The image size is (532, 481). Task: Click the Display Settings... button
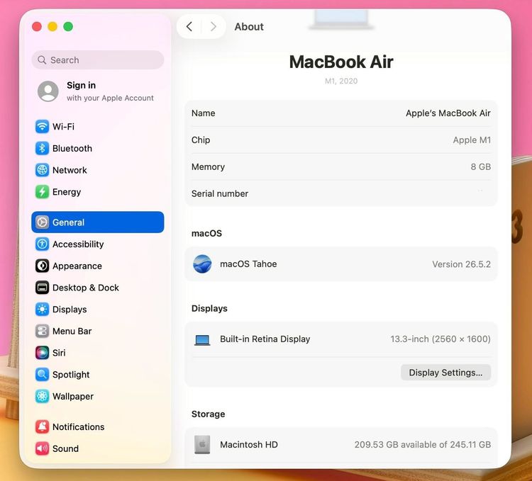coord(445,373)
